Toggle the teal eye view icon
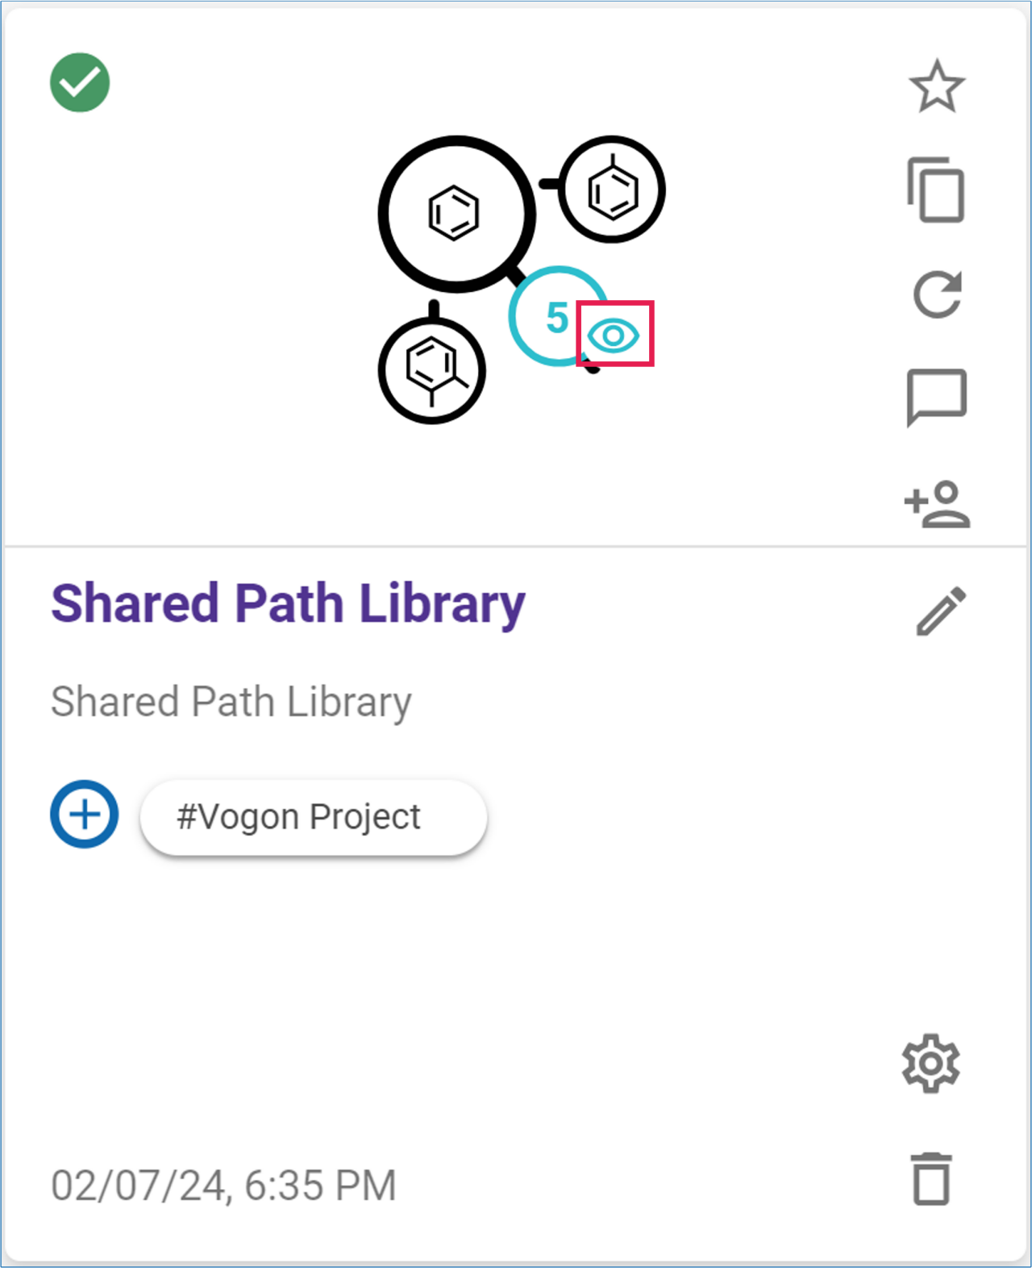Screen dimensions: 1032x1268 click(x=614, y=334)
